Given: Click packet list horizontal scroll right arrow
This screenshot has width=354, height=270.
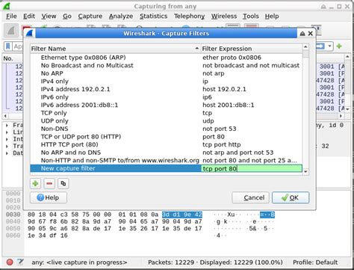Looking at the screenshot, I should tap(341, 116).
